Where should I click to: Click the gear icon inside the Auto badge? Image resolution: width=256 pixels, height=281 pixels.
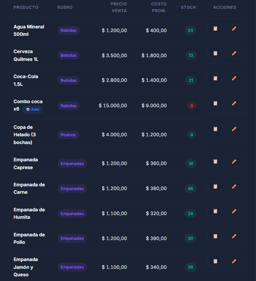tap(27, 109)
